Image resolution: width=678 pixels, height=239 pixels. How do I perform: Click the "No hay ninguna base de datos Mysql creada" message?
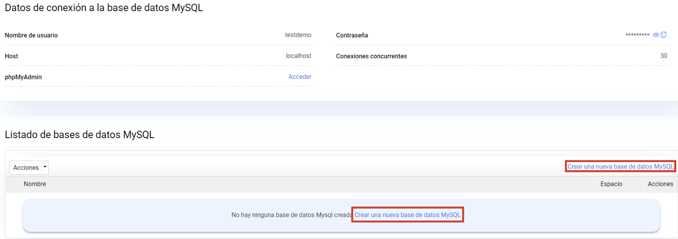click(292, 215)
